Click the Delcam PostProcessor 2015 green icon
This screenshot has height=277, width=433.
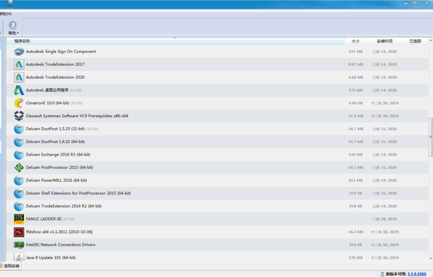19,168
